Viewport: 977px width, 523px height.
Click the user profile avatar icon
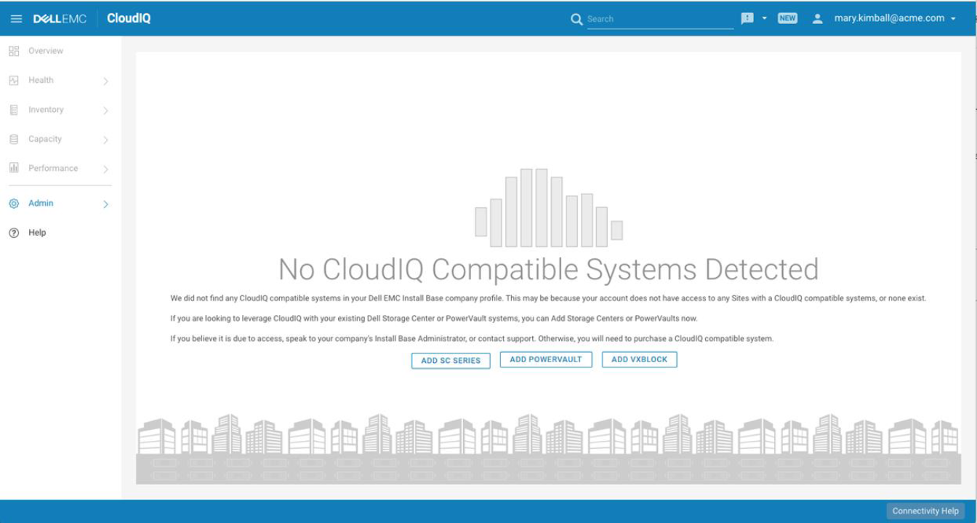click(x=818, y=19)
